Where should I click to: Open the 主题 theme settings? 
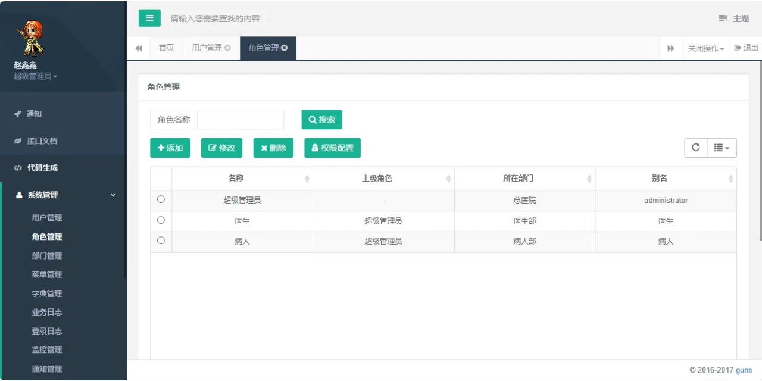734,18
